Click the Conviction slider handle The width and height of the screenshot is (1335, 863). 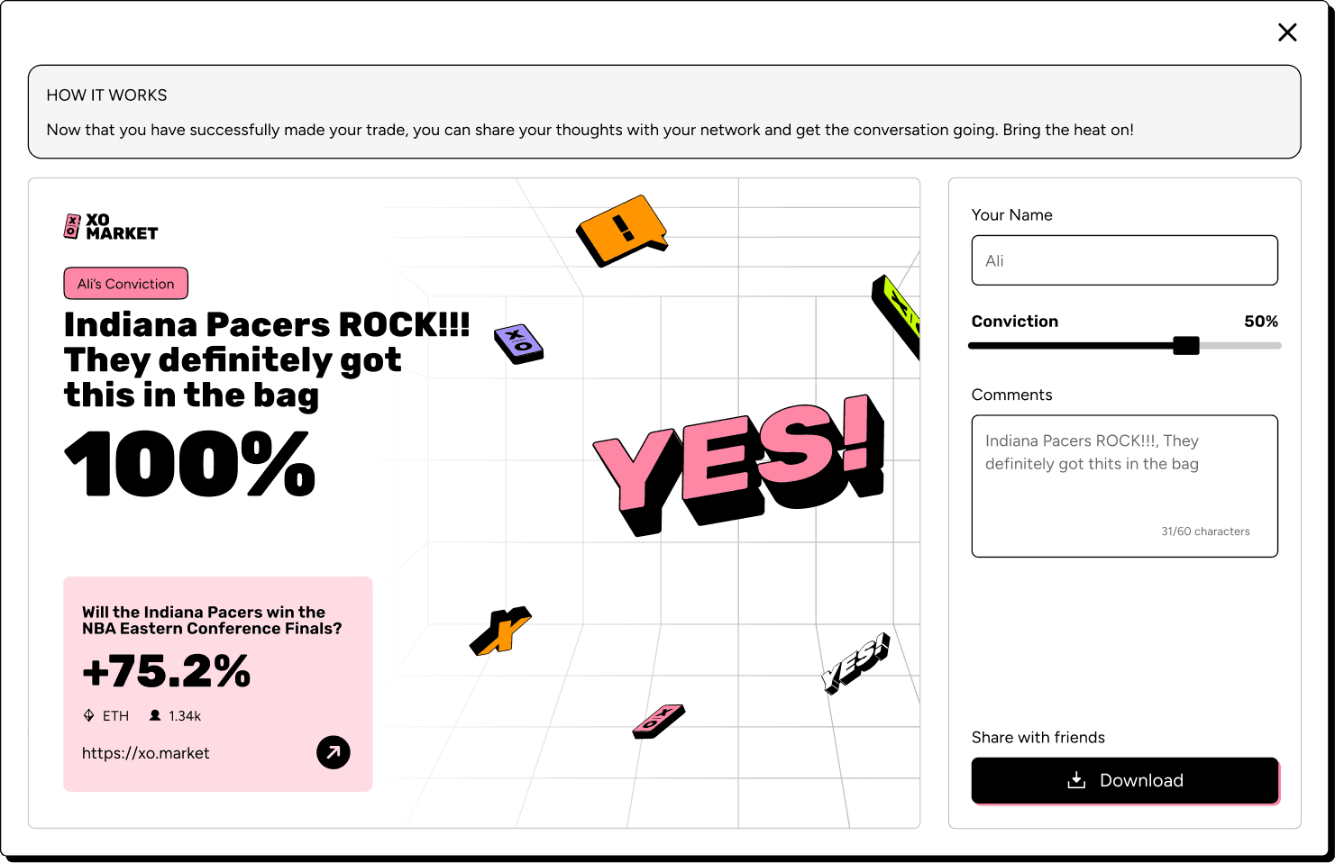click(x=1186, y=345)
